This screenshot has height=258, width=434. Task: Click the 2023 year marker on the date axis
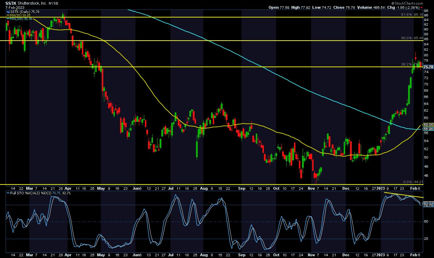[x=381, y=188]
